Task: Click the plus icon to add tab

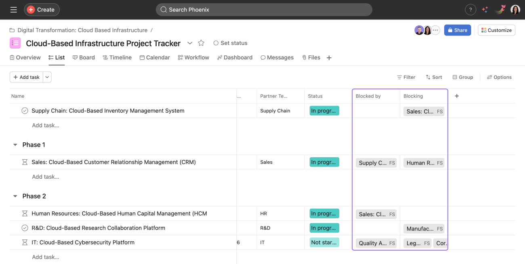Action: click(329, 58)
